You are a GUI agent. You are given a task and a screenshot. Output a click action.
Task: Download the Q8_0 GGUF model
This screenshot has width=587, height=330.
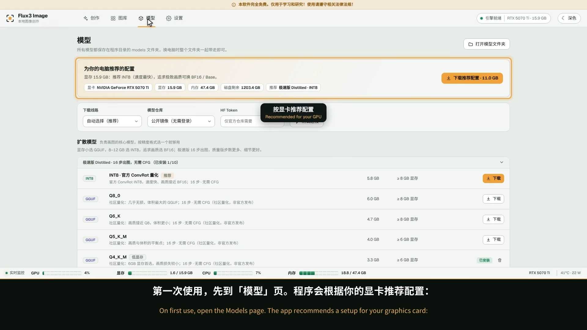pos(493,199)
